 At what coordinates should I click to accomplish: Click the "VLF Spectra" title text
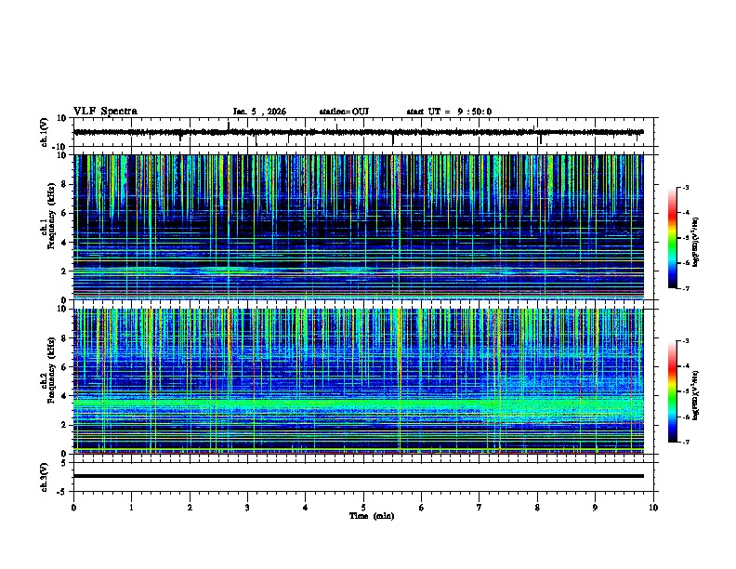(105, 112)
